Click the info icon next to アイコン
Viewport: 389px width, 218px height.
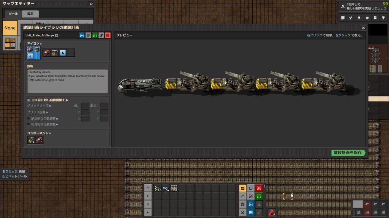(41, 44)
